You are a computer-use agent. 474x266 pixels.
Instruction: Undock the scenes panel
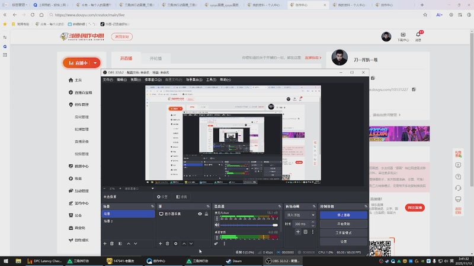[152, 206]
